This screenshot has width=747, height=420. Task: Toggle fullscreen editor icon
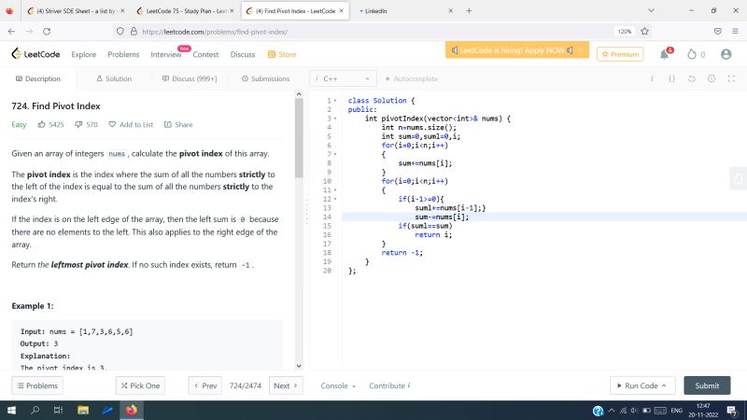pos(731,78)
